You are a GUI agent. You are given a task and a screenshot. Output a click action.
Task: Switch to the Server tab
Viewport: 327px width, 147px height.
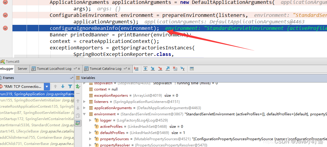pyautogui.click(x=23, y=69)
